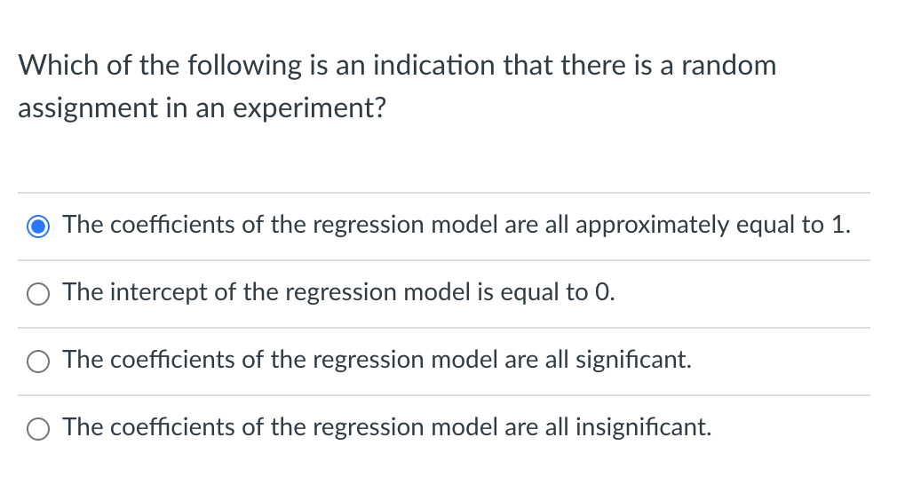The width and height of the screenshot is (897, 485).
Task: Choose the 'all significant' radio button
Action: [38, 362]
